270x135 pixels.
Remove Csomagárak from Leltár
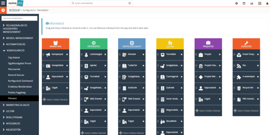pyautogui.click(x=181, y=77)
